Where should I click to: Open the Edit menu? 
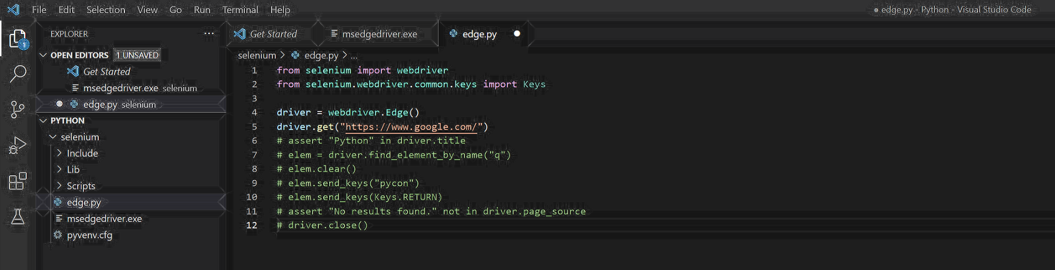pyautogui.click(x=66, y=9)
